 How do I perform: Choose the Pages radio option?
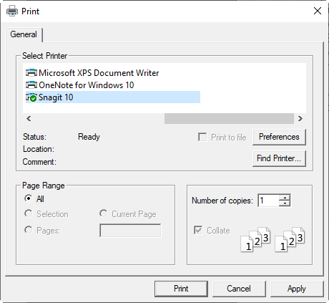pyautogui.click(x=29, y=230)
